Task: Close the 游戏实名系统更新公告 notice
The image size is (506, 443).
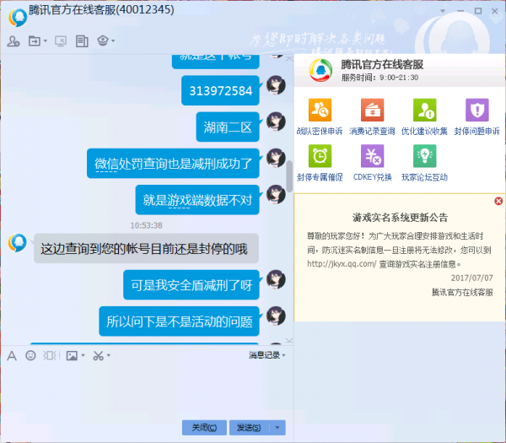Action: click(x=498, y=201)
